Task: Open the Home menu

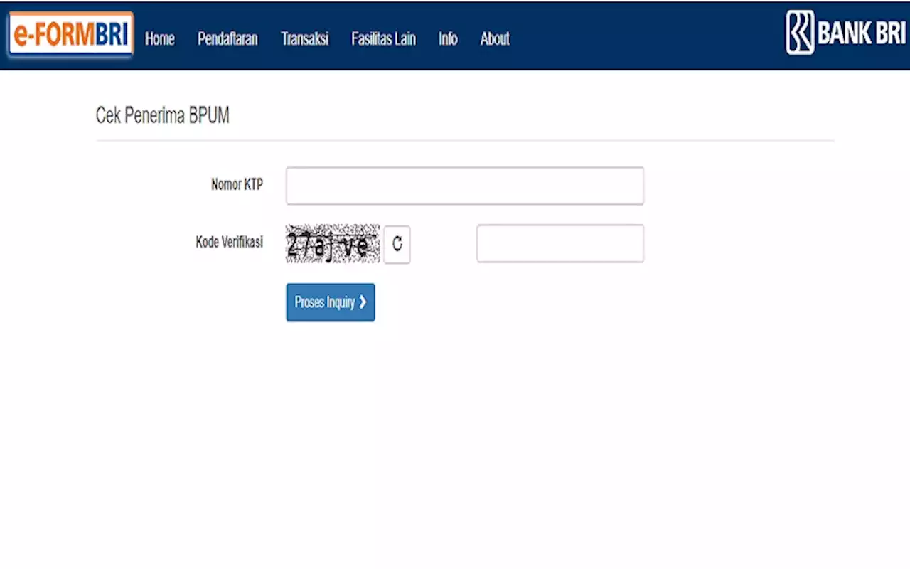Action: (160, 39)
